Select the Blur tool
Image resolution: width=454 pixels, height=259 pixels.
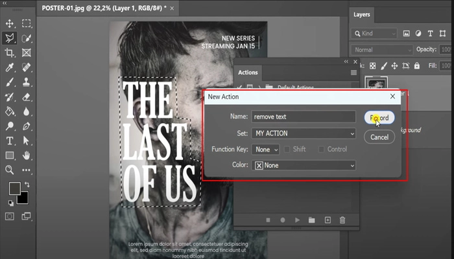[27, 111]
